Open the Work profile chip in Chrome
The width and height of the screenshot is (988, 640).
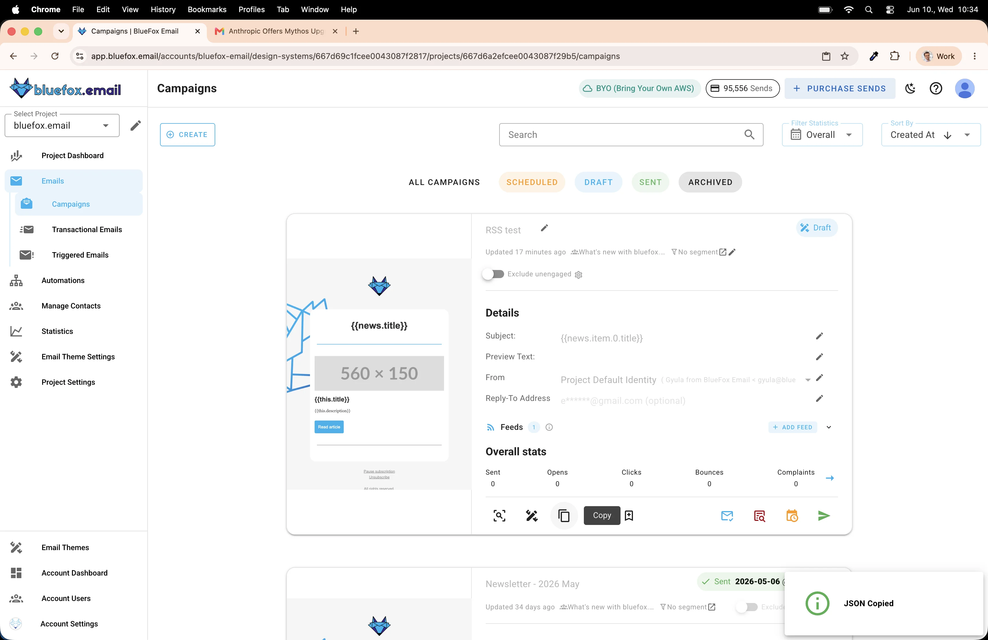(x=938, y=56)
